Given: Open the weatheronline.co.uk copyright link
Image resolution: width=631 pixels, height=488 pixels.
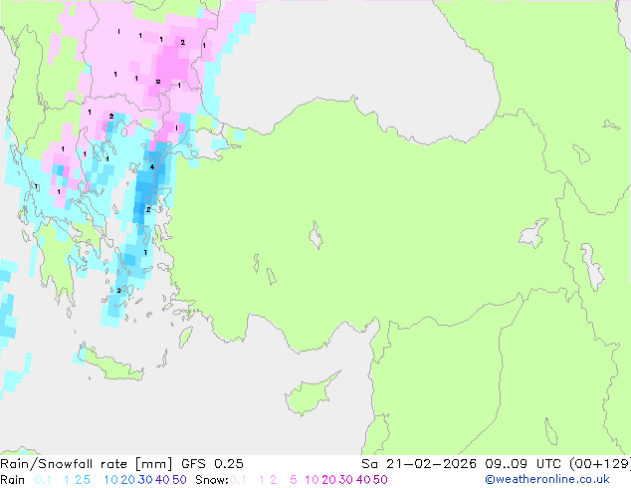Looking at the screenshot, I should (x=547, y=479).
